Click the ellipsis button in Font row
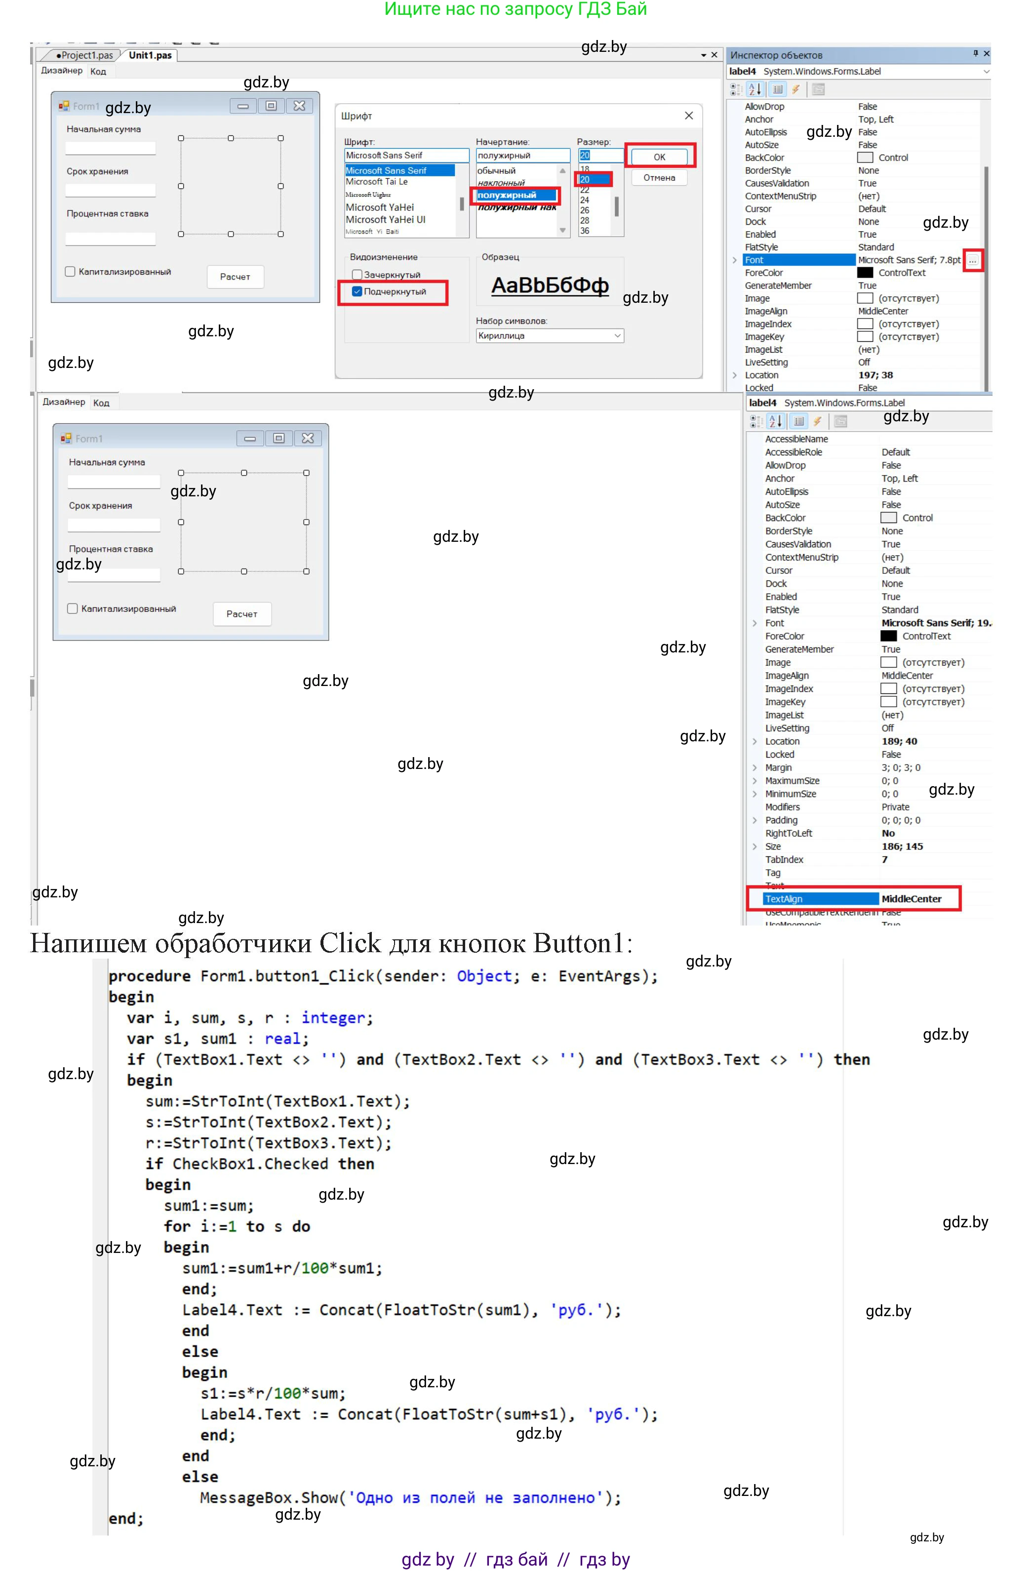This screenshot has width=1033, height=1571. [972, 260]
